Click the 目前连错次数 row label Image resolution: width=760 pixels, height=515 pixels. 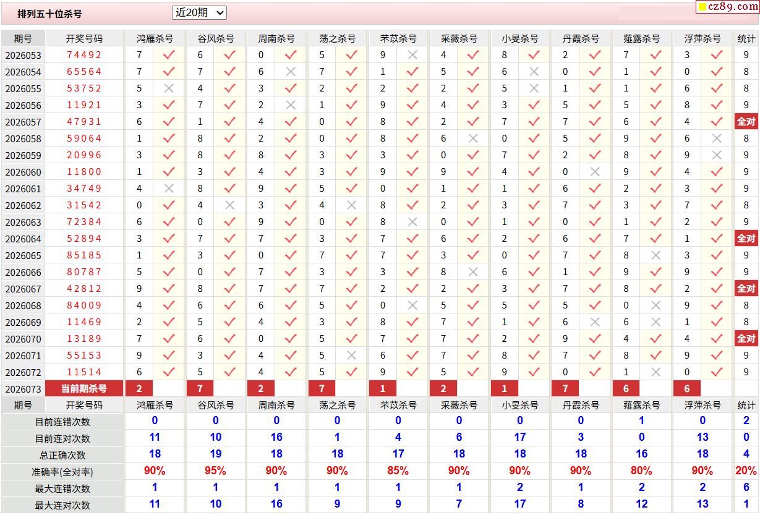tap(62, 422)
